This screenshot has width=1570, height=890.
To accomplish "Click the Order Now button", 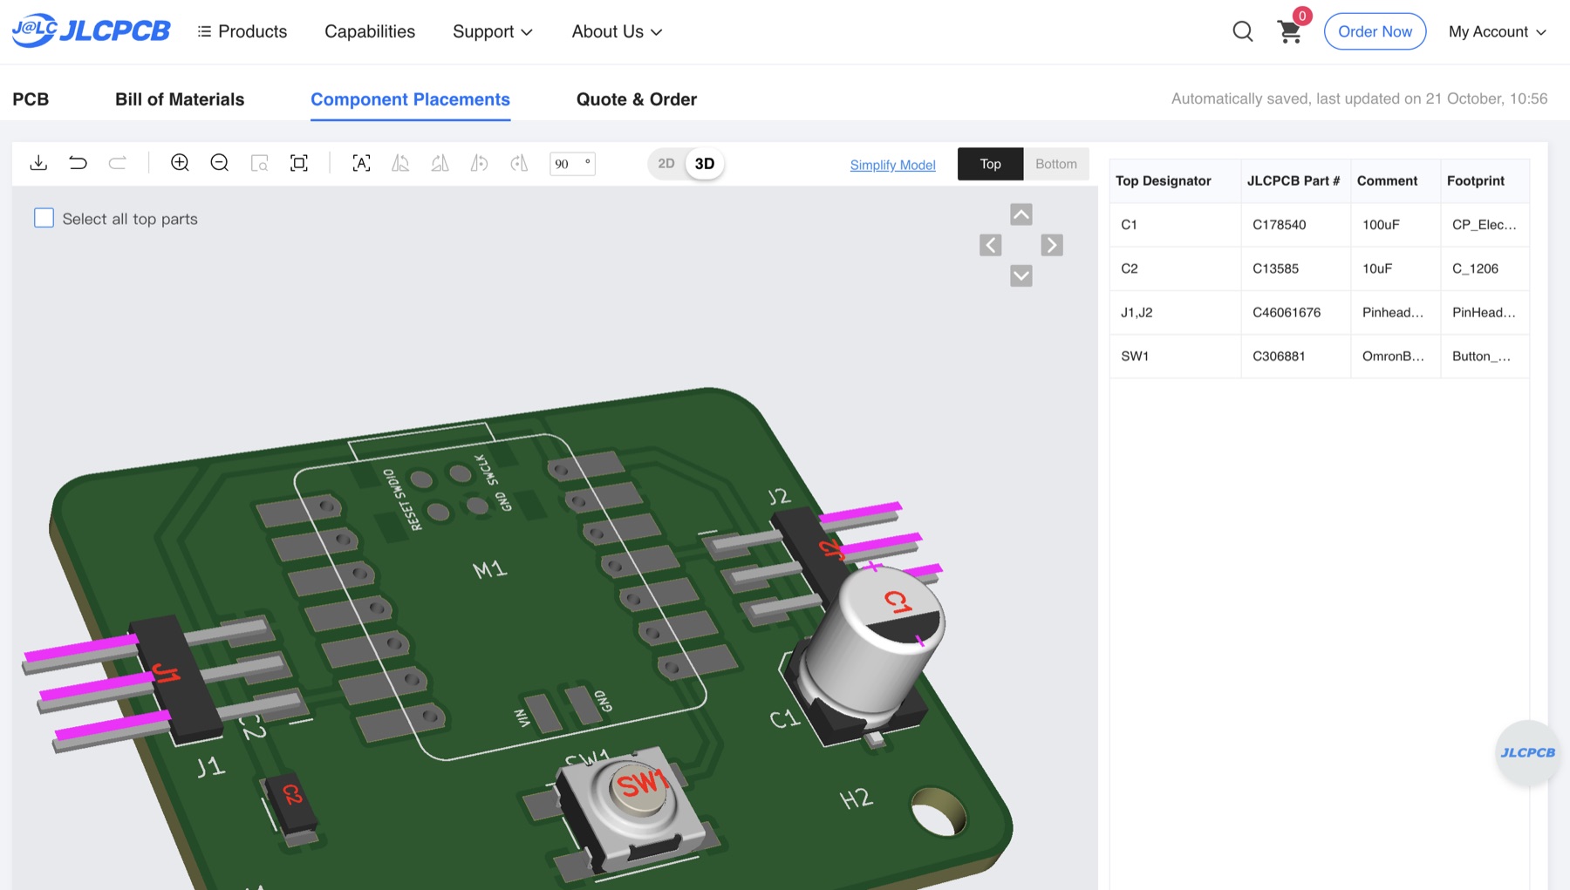I will click(x=1375, y=31).
